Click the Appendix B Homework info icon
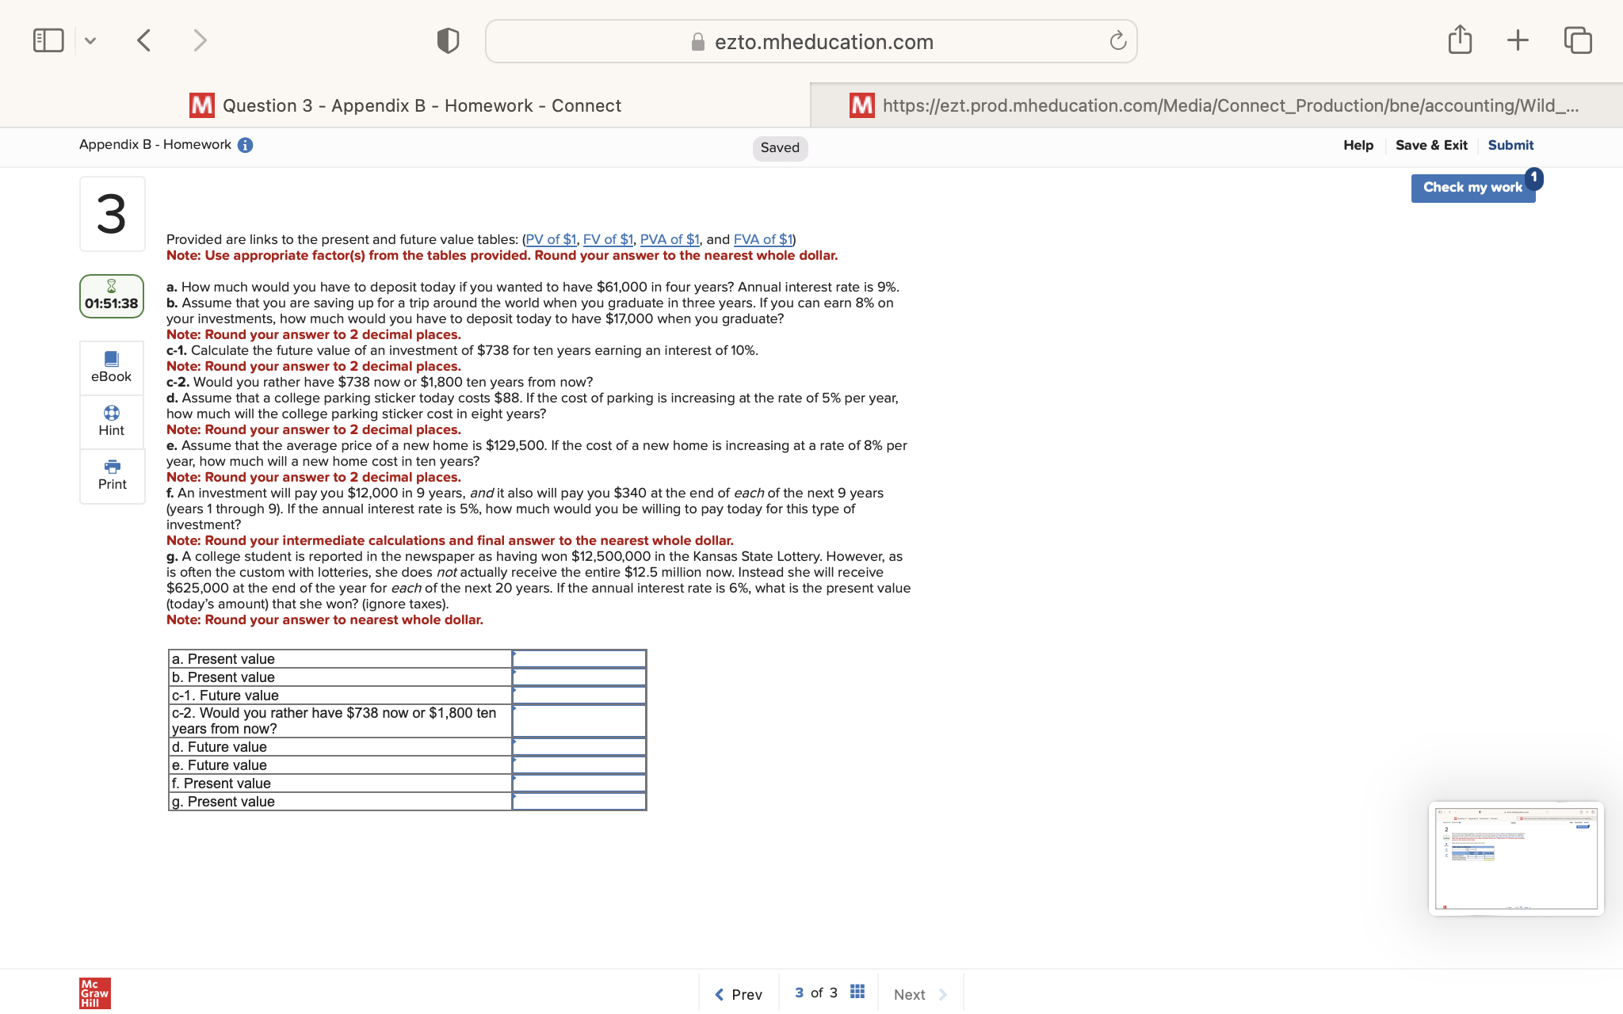 [245, 144]
